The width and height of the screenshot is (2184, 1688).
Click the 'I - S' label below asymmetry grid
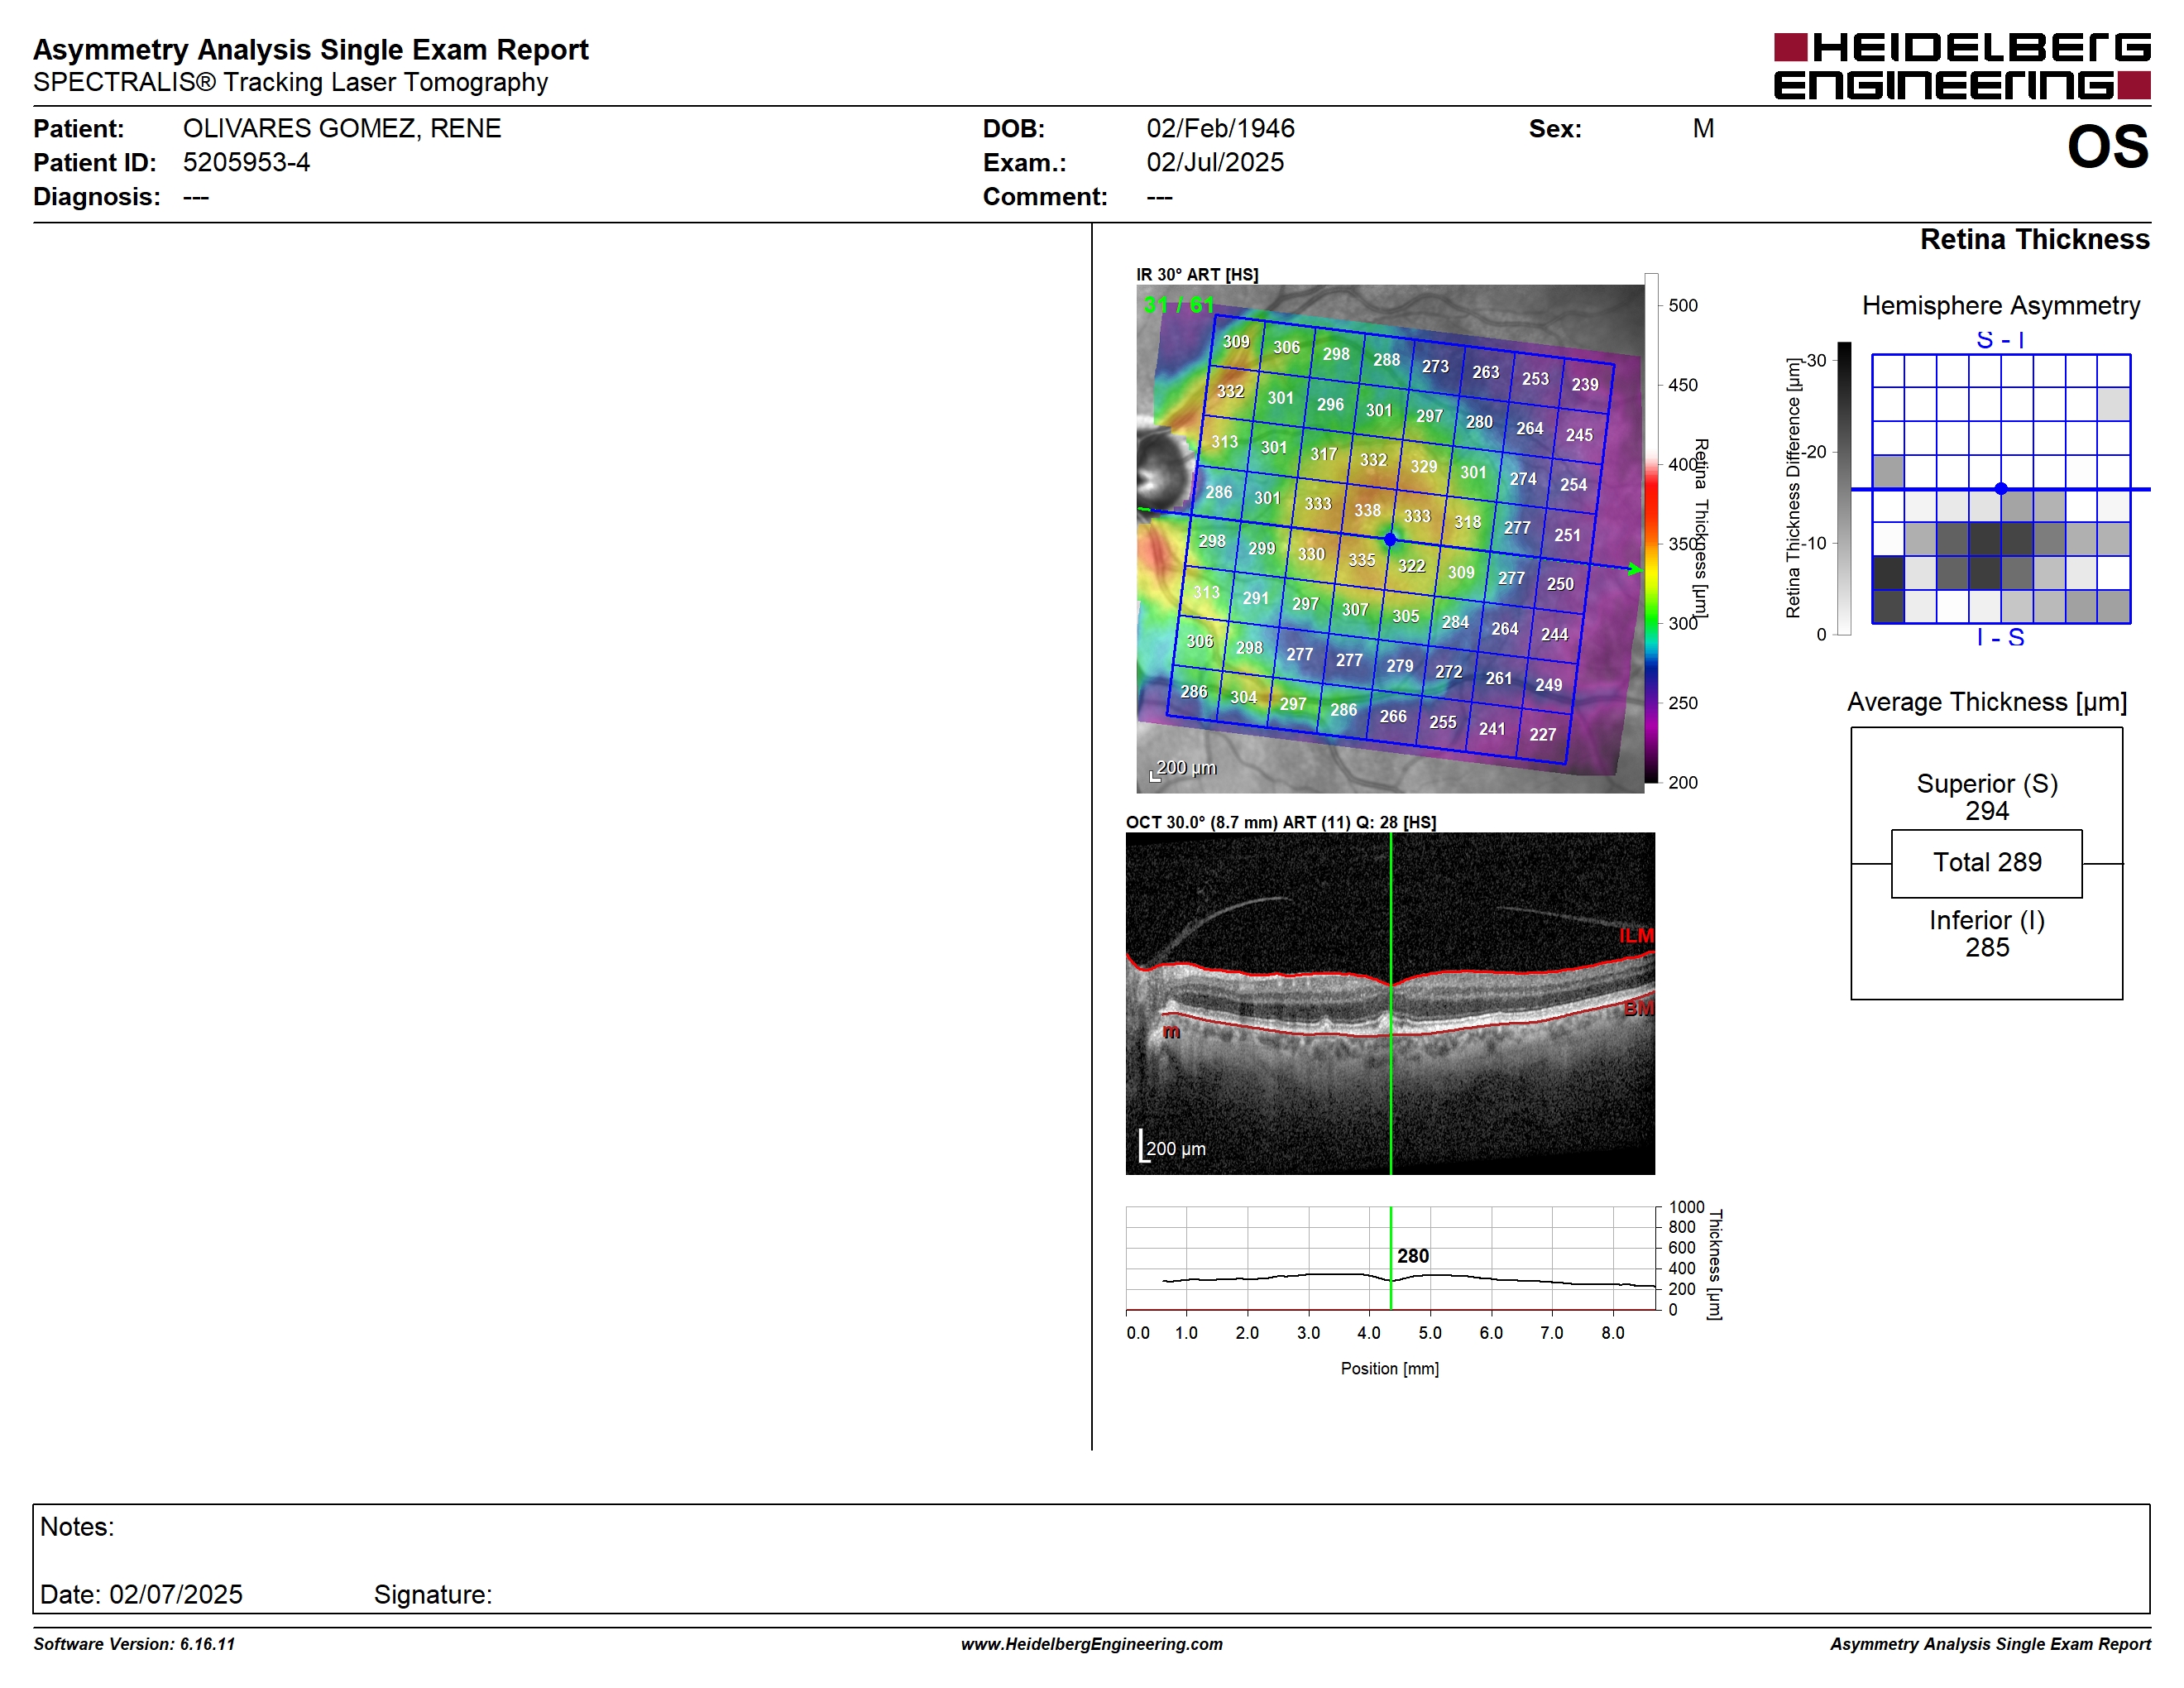[x=2000, y=637]
